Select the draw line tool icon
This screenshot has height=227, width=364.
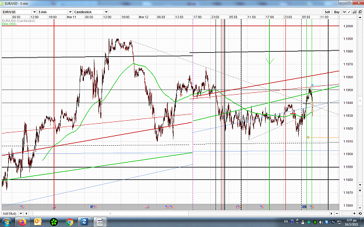pyautogui.click(x=349, y=12)
